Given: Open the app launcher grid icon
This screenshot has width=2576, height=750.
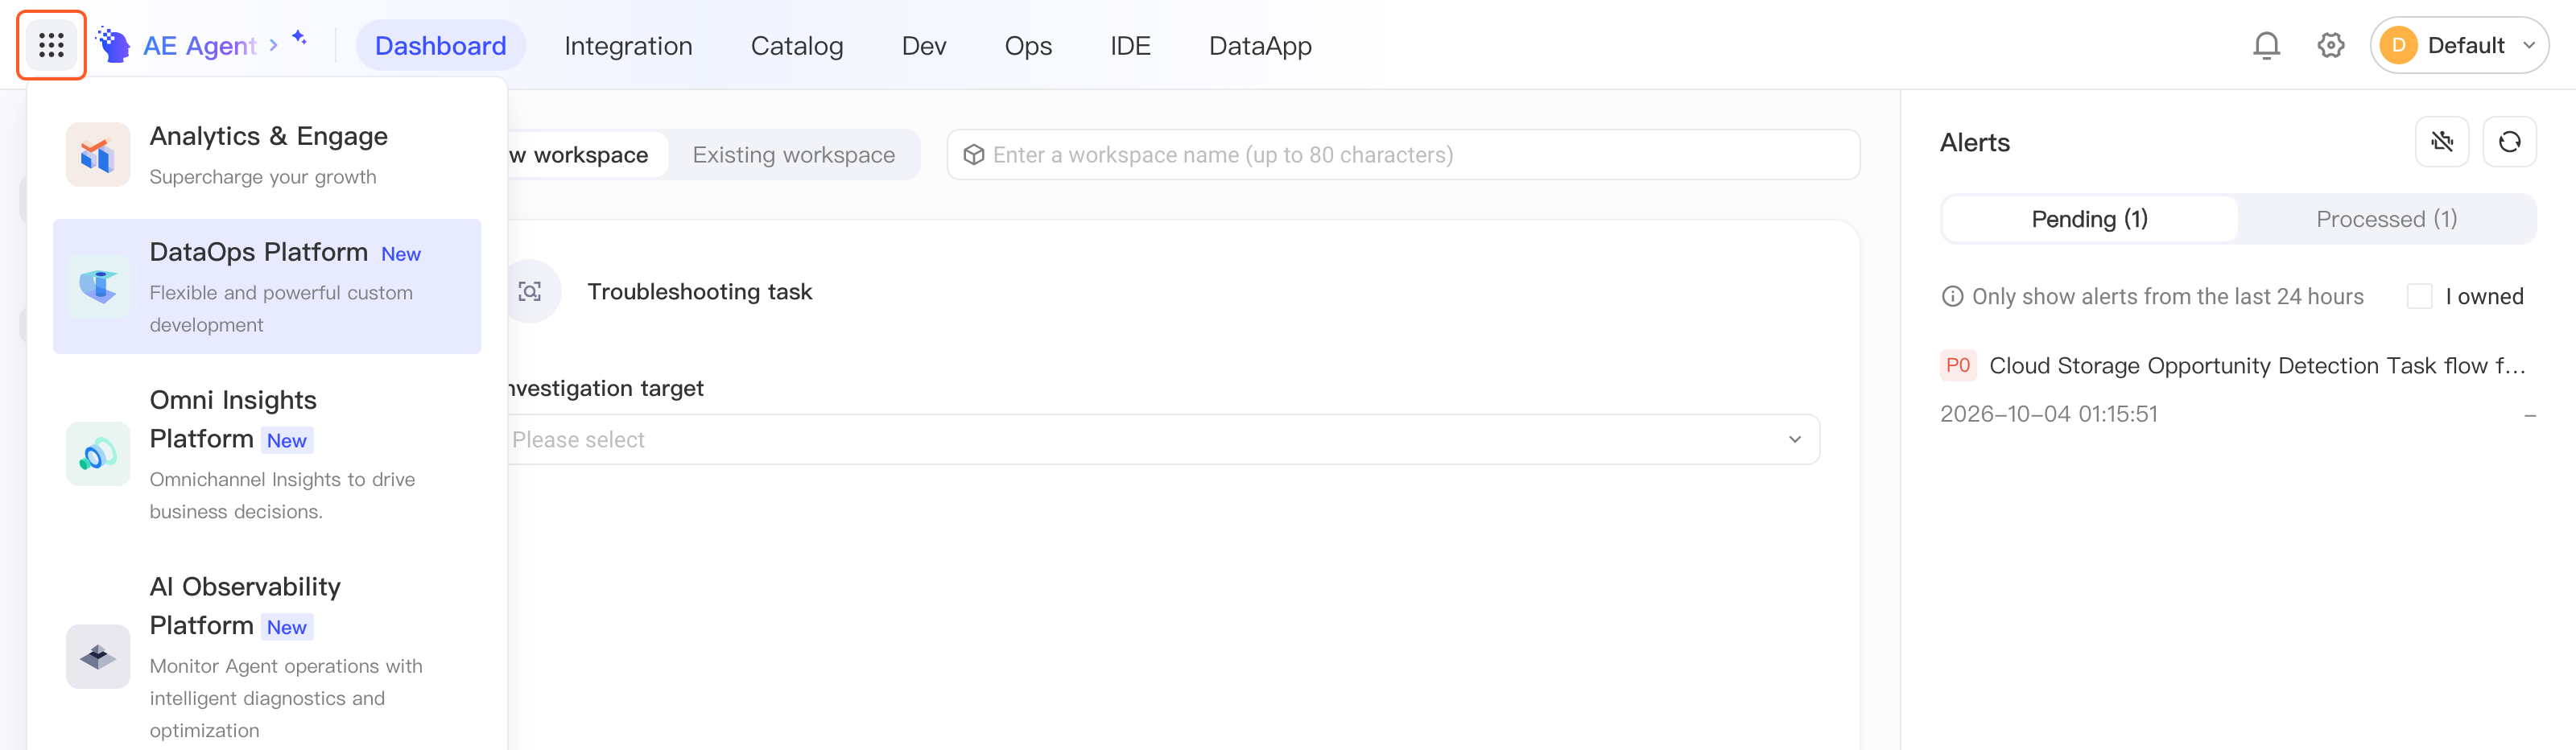Looking at the screenshot, I should [51, 45].
